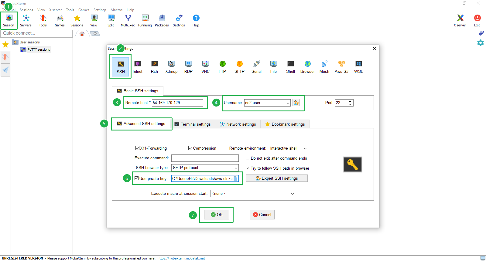Click the Basic SSH settings tab
The height and width of the screenshot is (261, 486).
click(138, 91)
